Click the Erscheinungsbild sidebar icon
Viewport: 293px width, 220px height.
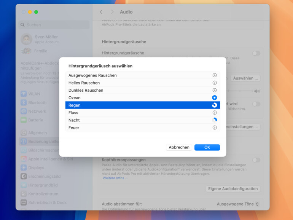[24, 176]
